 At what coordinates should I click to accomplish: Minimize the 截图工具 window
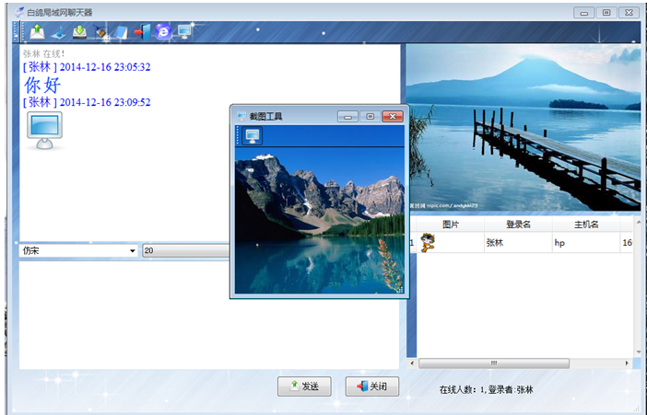click(347, 117)
